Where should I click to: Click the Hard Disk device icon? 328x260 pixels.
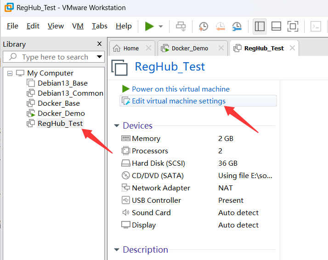[126, 163]
